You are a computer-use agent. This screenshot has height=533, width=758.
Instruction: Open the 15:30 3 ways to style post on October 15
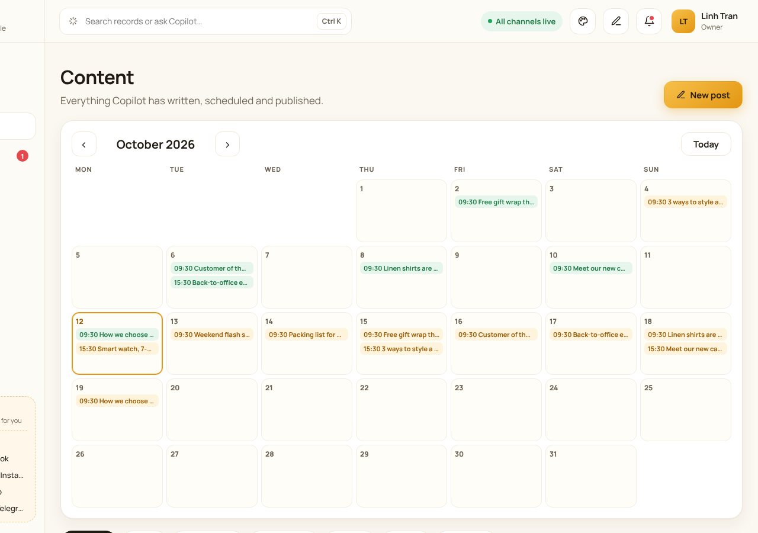pyautogui.click(x=402, y=349)
